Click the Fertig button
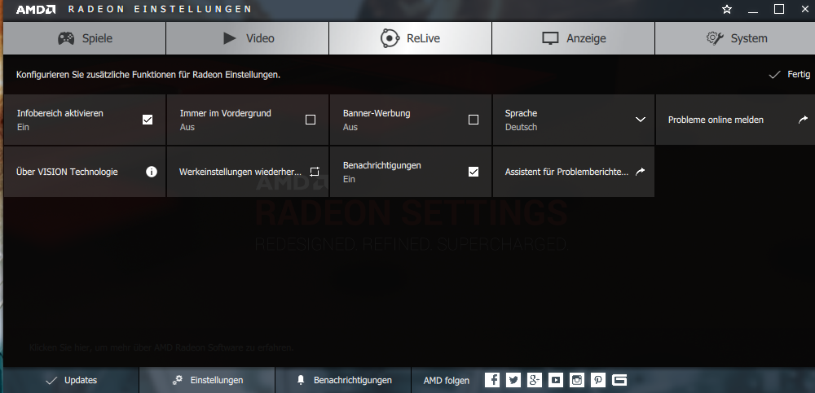Screen dimensions: 815x393 [x=790, y=75]
